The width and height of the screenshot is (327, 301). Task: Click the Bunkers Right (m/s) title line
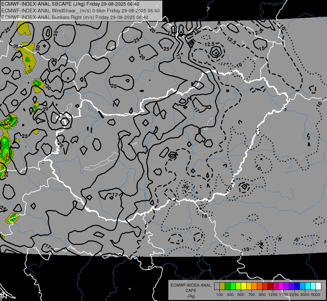[75, 17]
